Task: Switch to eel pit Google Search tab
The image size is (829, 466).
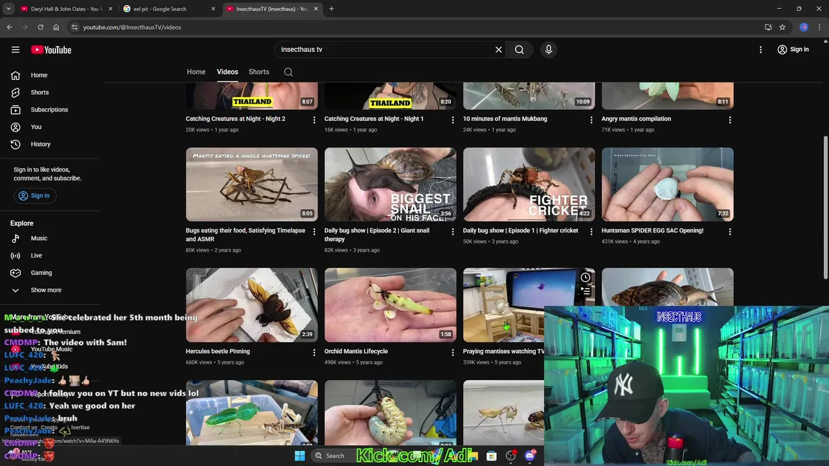Action: tap(170, 9)
